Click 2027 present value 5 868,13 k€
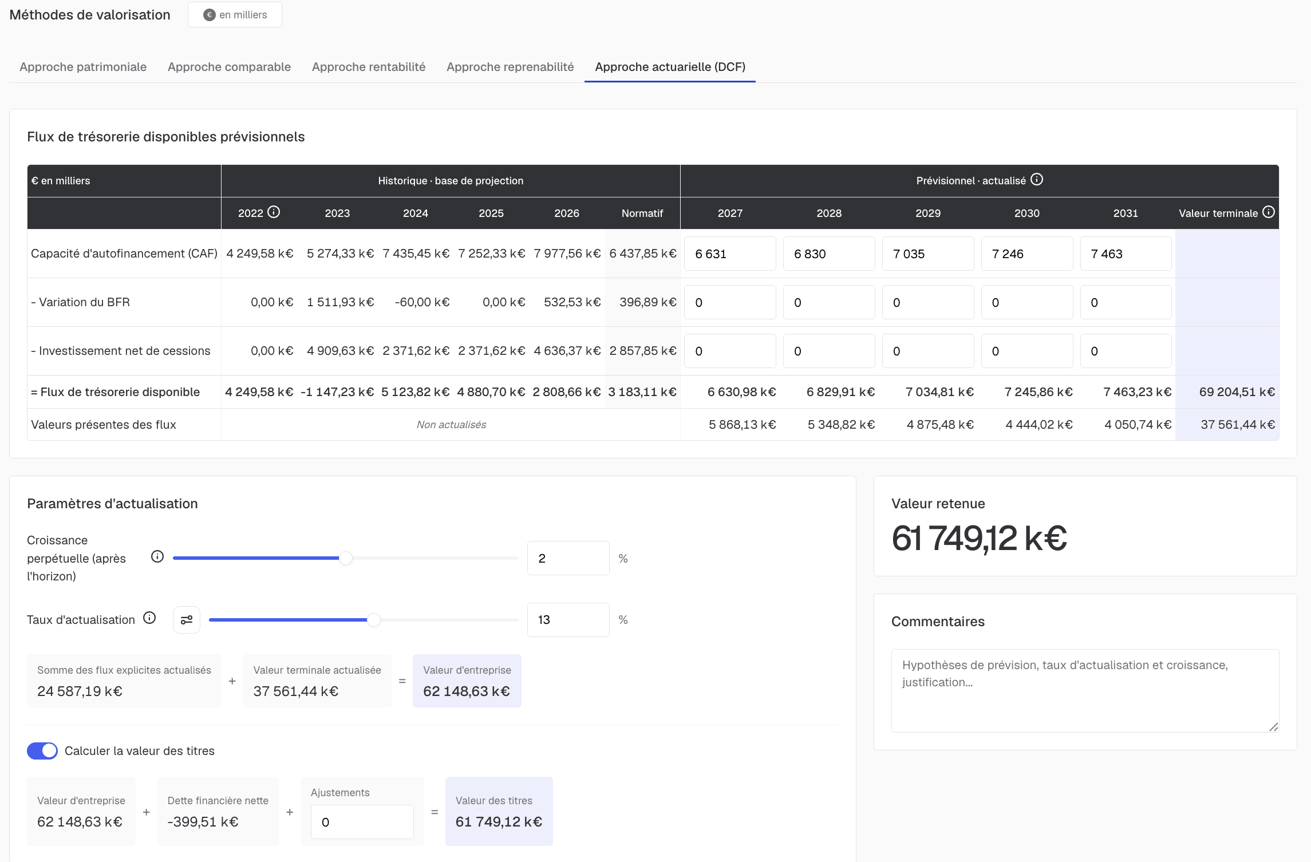The image size is (1311, 862). coord(742,425)
